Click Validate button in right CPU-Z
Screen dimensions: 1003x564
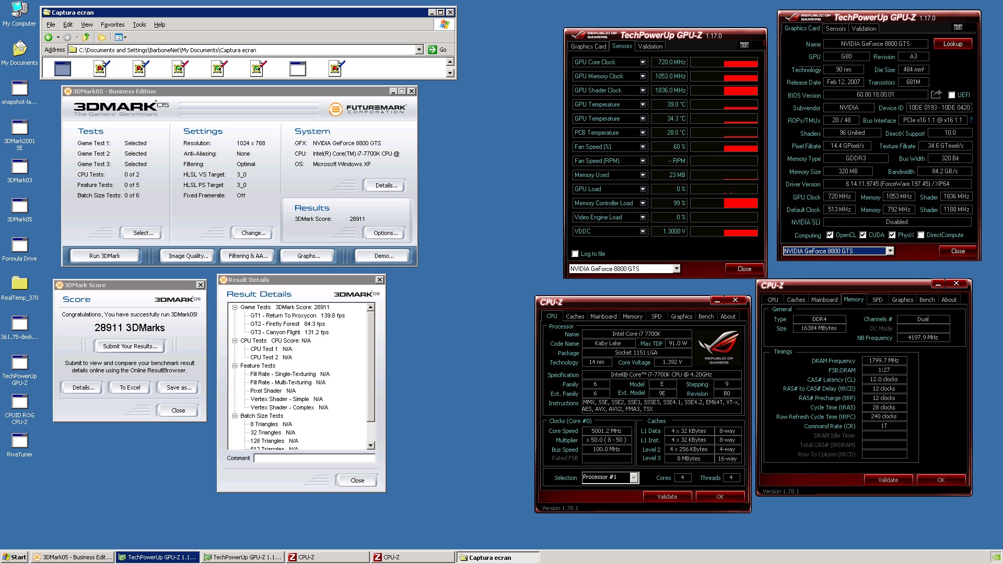click(x=888, y=480)
